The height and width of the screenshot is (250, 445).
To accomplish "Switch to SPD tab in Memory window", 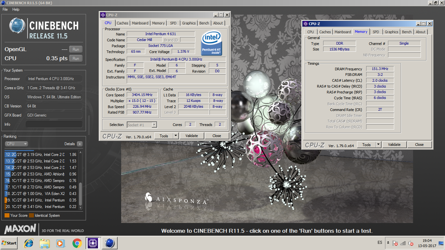I will 376,32.
